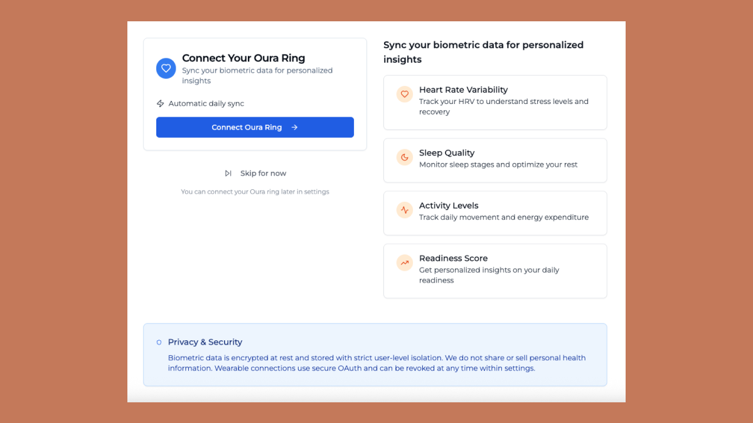Click the Automatic daily sync label
Image resolution: width=753 pixels, height=423 pixels.
[206, 103]
